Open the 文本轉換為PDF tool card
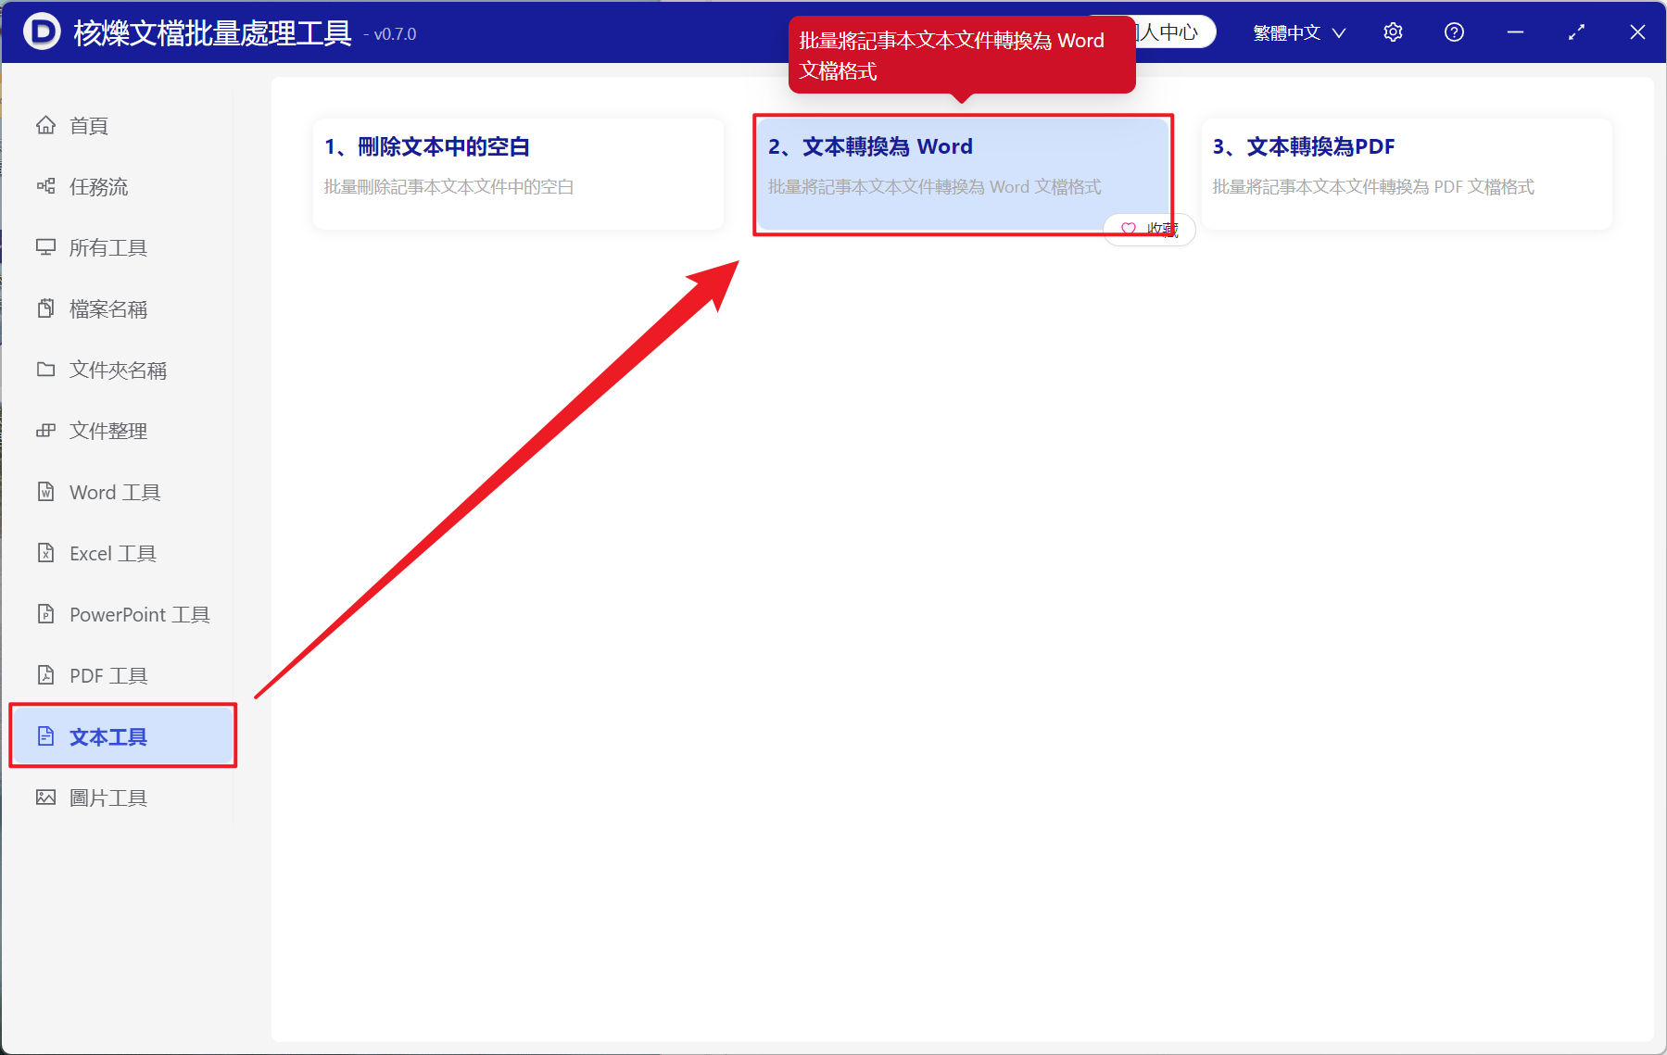Screen dimensions: 1667x1055 1407,173
